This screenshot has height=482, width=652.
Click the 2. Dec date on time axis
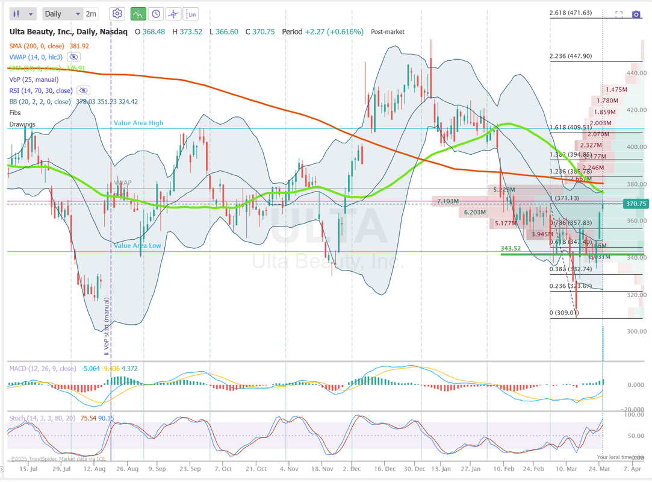pyautogui.click(x=352, y=469)
